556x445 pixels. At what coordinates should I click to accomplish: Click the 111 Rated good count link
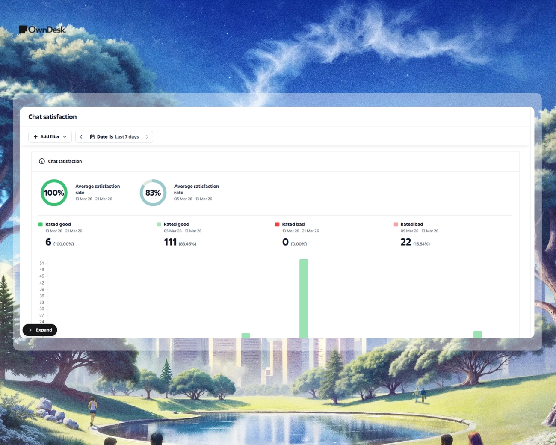[x=170, y=242]
